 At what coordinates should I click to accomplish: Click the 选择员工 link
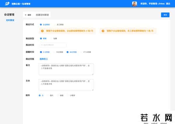pyautogui.click(x=44, y=59)
